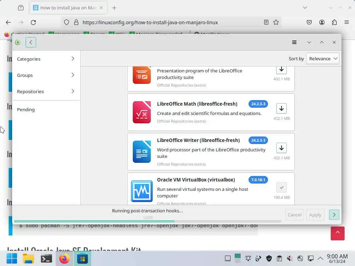
Task: Click muted volume icon in tray
Action: [289, 258]
